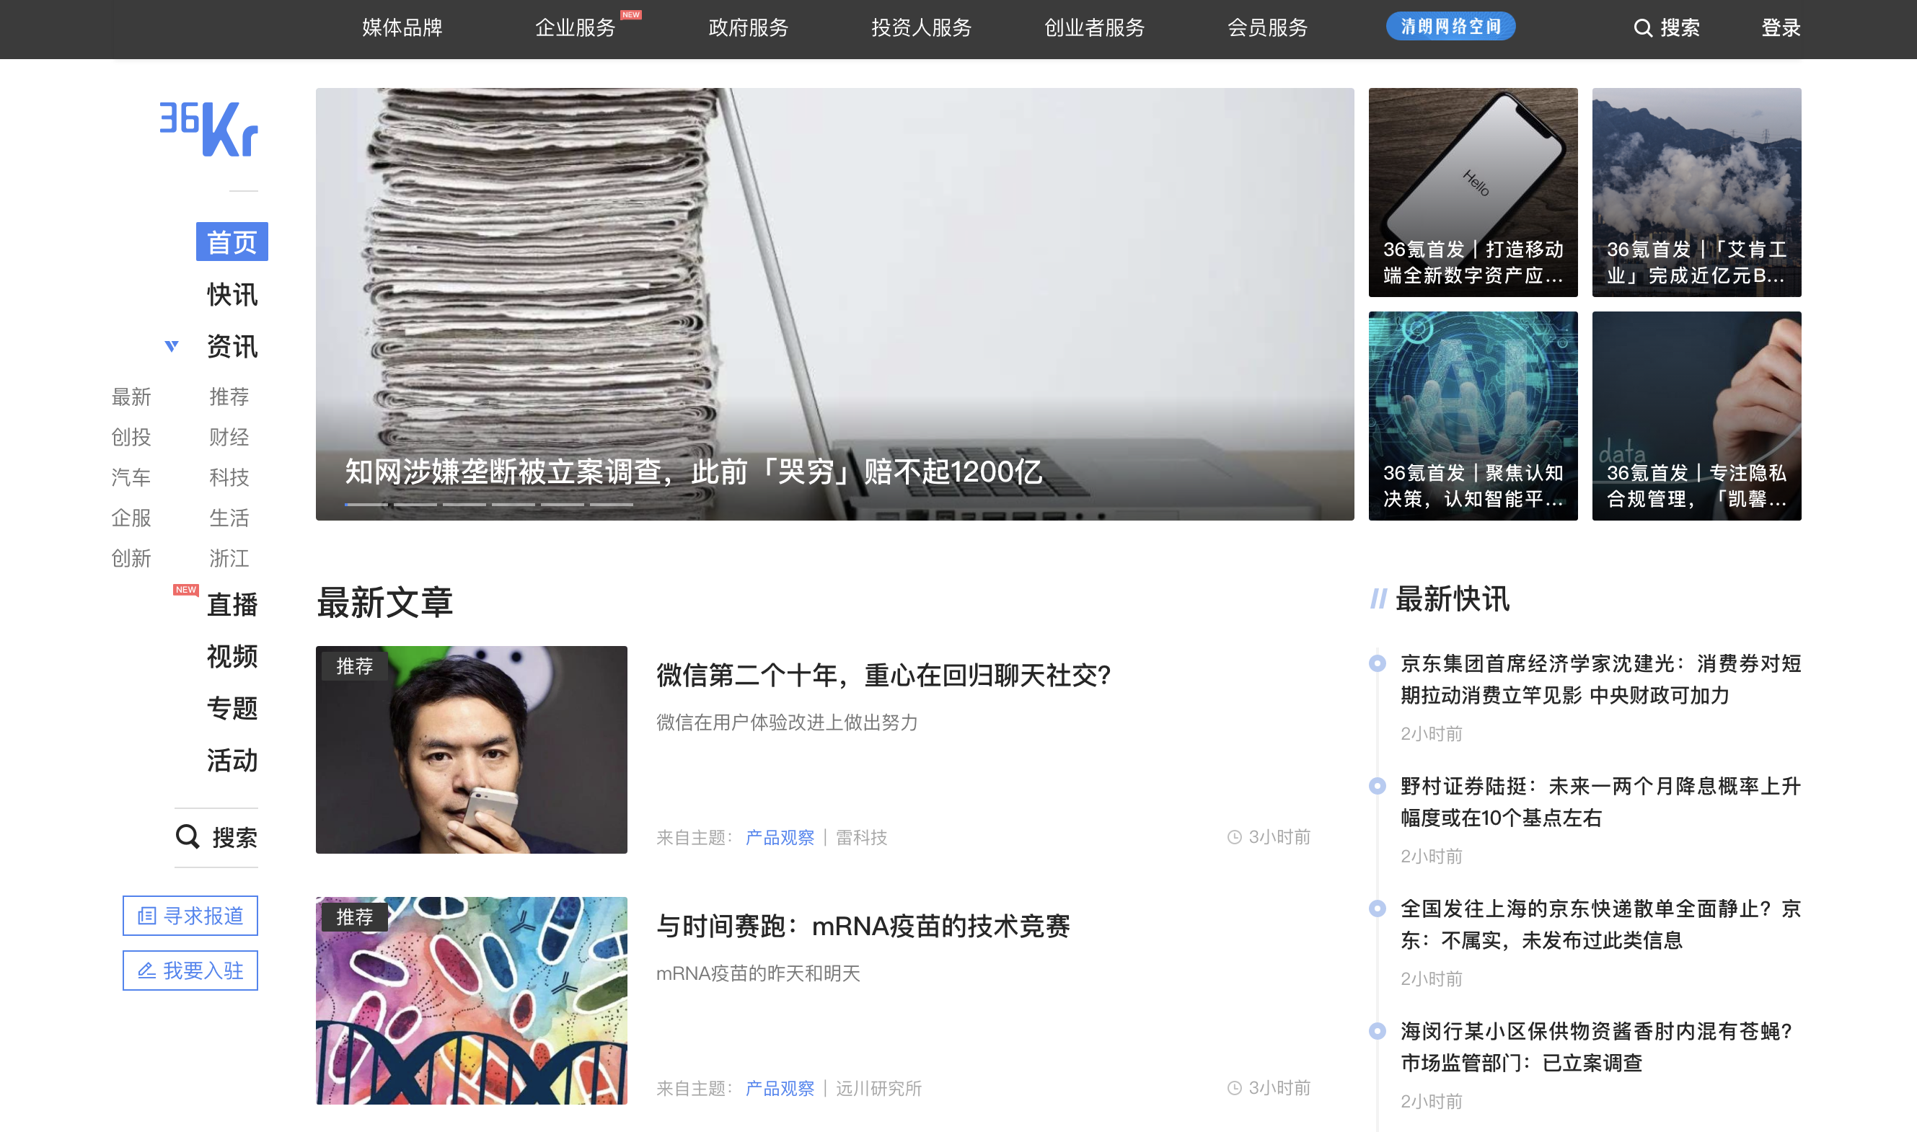Open 投资人服务 menu

point(922,28)
